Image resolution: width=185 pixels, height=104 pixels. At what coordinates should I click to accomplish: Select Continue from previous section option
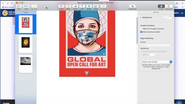[x=141, y=51]
